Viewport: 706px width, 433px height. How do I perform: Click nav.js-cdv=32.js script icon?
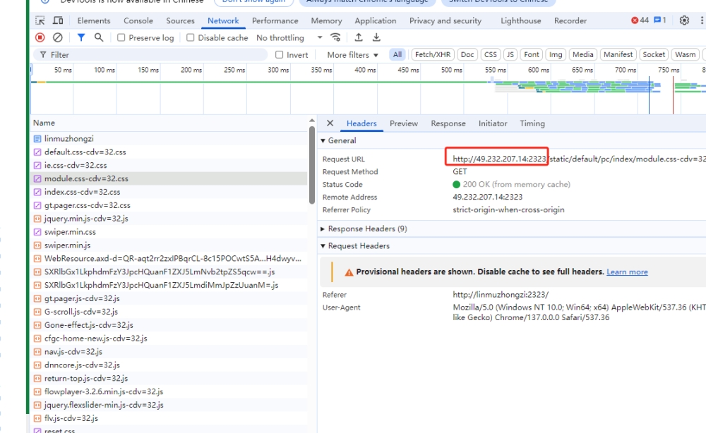[38, 352]
